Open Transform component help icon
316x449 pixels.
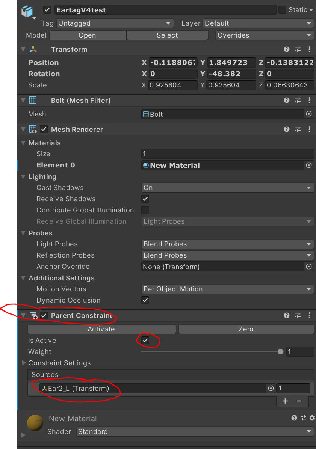287,50
